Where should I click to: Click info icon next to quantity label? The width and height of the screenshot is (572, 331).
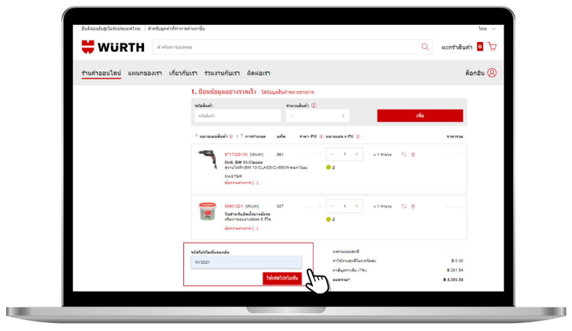point(314,105)
